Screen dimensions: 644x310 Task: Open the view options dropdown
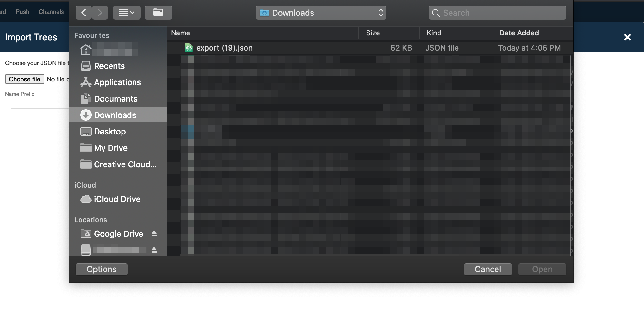coord(127,13)
